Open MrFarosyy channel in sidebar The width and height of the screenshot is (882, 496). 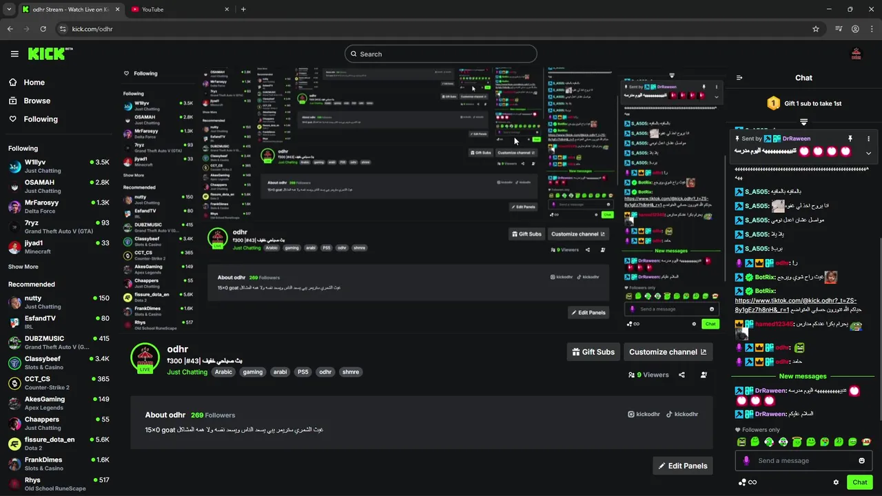[x=59, y=207]
